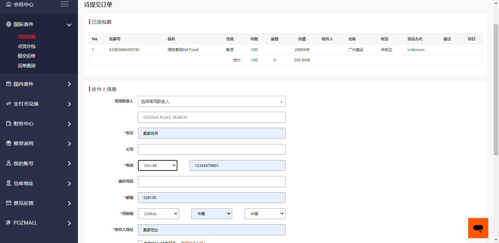Screen dimensions: 499x243
Task: Select 添加包裹 in the sidebar submenu
Action: pyautogui.click(x=27, y=36)
